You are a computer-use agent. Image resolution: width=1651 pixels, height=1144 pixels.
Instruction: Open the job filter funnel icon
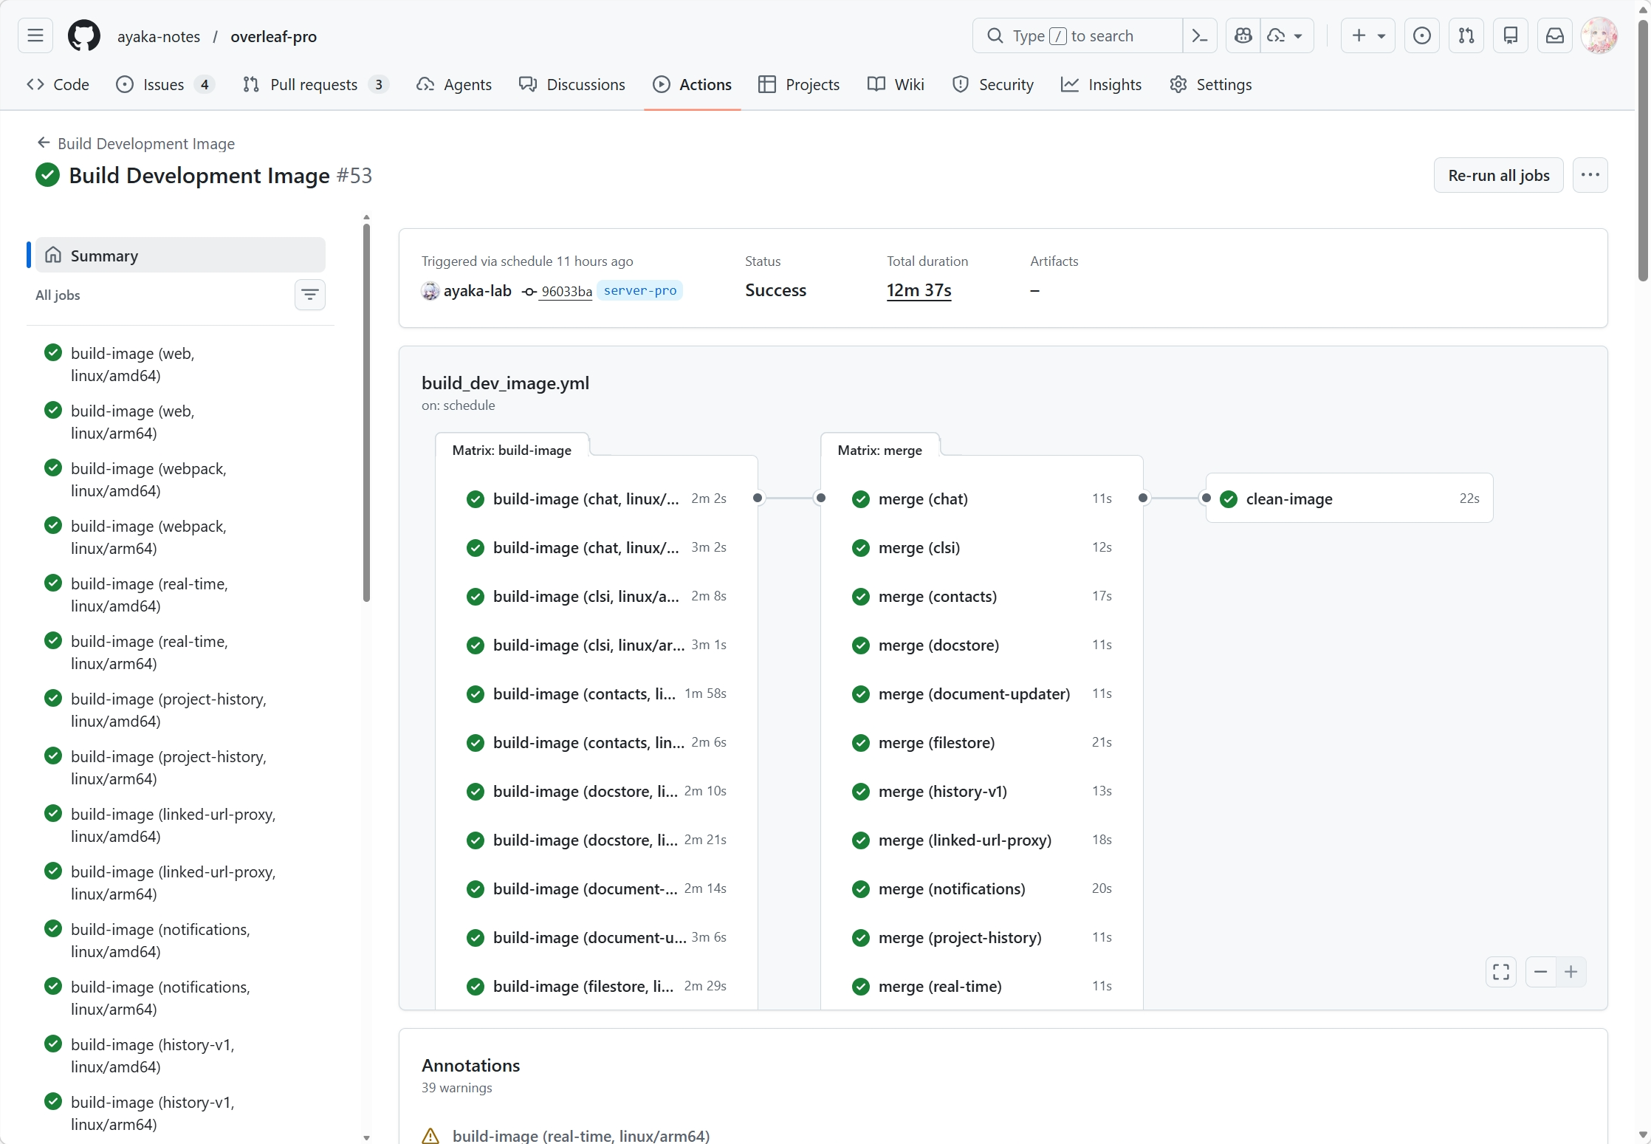click(309, 295)
